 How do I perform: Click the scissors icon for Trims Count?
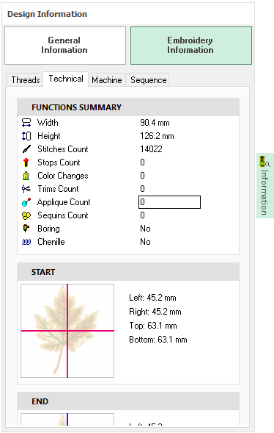pos(26,189)
